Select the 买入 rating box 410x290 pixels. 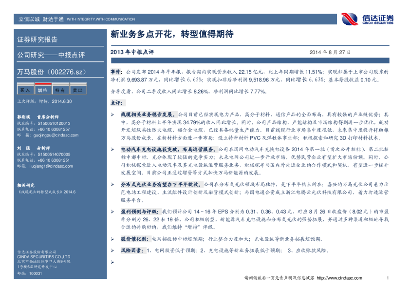pyautogui.click(x=25, y=90)
